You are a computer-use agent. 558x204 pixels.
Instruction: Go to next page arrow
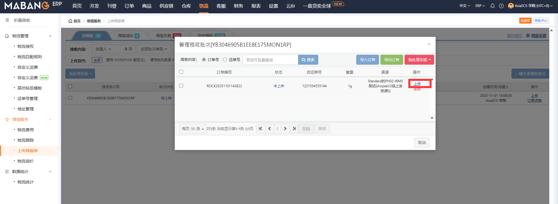tap(285, 129)
